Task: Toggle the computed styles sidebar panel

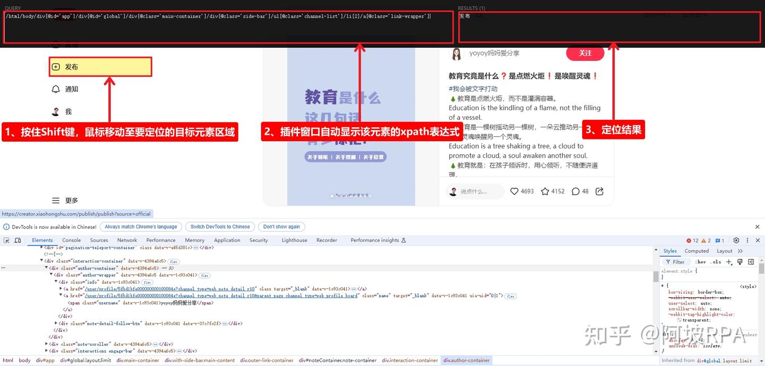Action: [x=752, y=262]
